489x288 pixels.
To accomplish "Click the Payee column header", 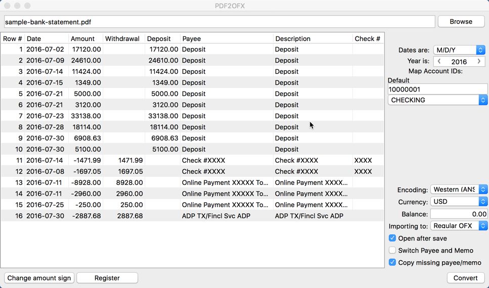I will (x=227, y=38).
